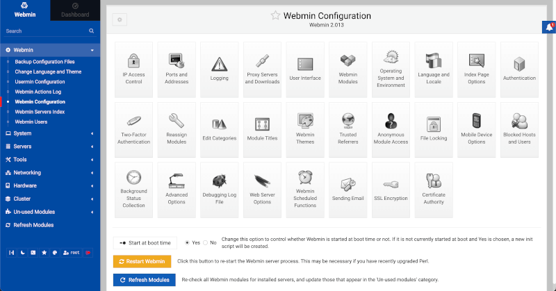556x291 pixels.
Task: Click the sidebar collapse icon
Action: point(12,253)
